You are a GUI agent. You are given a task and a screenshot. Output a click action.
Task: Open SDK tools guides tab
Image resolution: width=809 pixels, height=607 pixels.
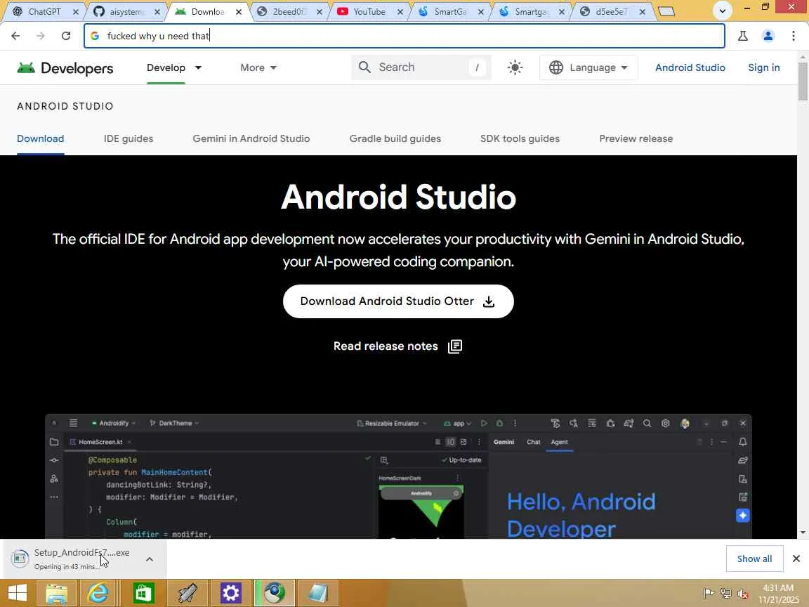tap(520, 138)
